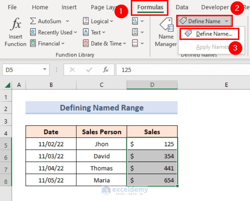Open the Name Box dropdown arrow

45,69
